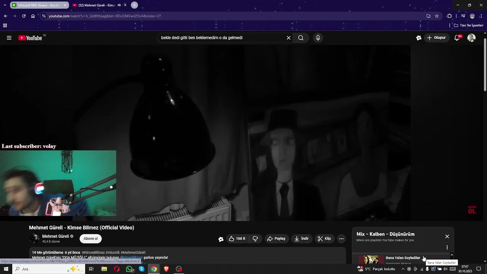The height and width of the screenshot is (274, 487).
Task: Mute the Mehmet Güreli tab audio icon
Action: click(119, 5)
